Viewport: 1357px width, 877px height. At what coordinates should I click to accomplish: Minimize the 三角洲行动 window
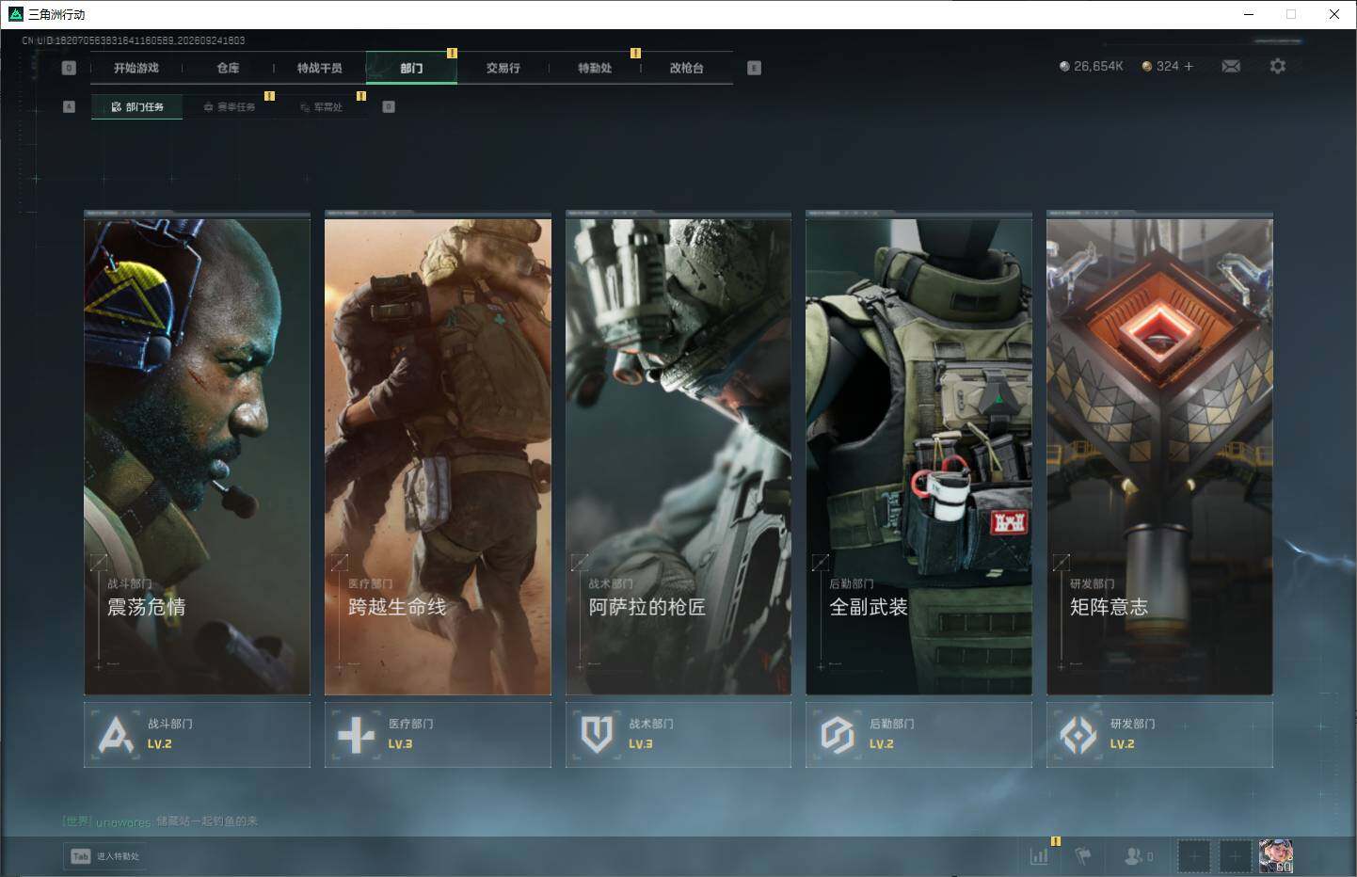click(1249, 14)
